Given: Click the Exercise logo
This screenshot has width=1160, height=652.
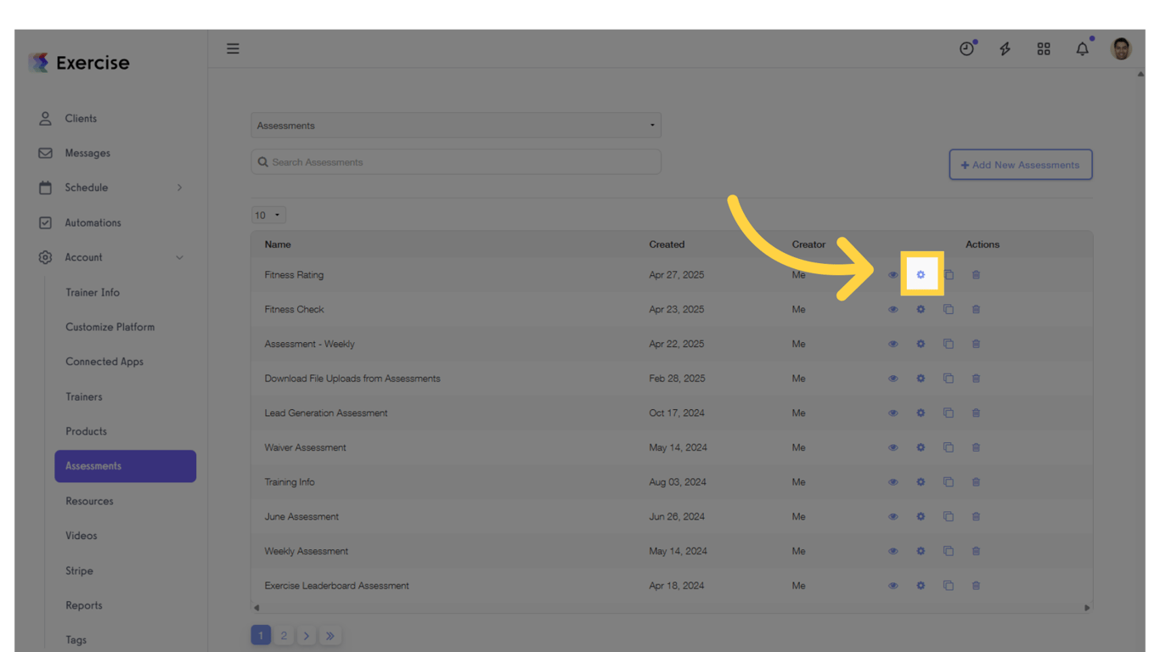Looking at the screenshot, I should 79,62.
